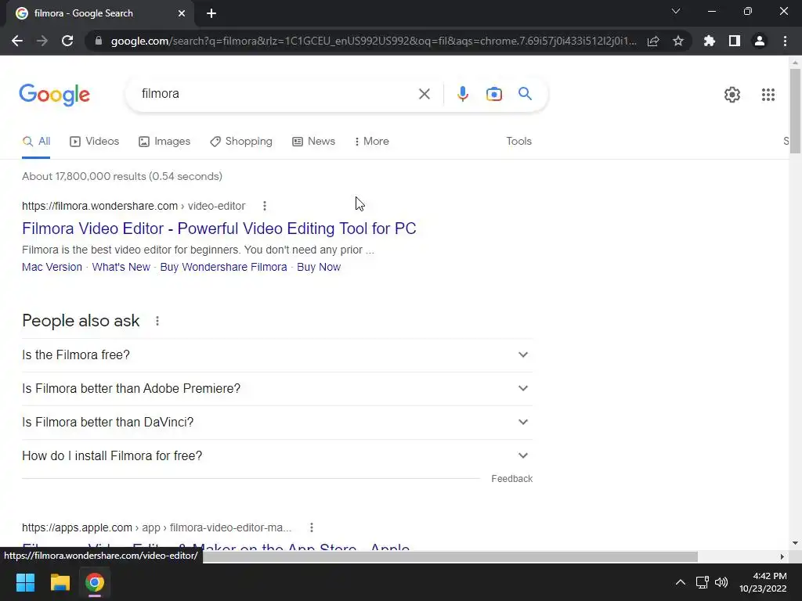The height and width of the screenshot is (601, 802).
Task: Click the apps.apple.com result URL text
Action: (x=157, y=527)
